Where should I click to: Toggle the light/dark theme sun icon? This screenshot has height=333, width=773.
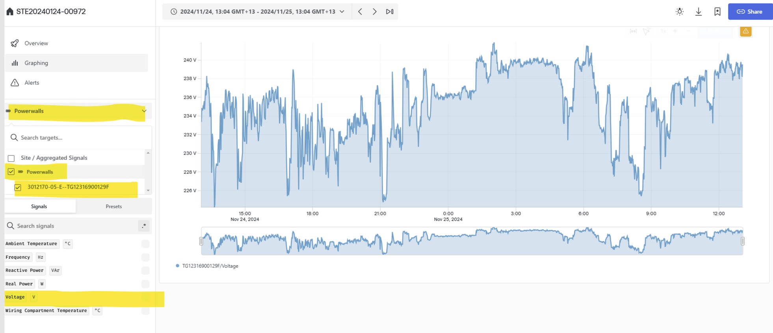click(680, 12)
